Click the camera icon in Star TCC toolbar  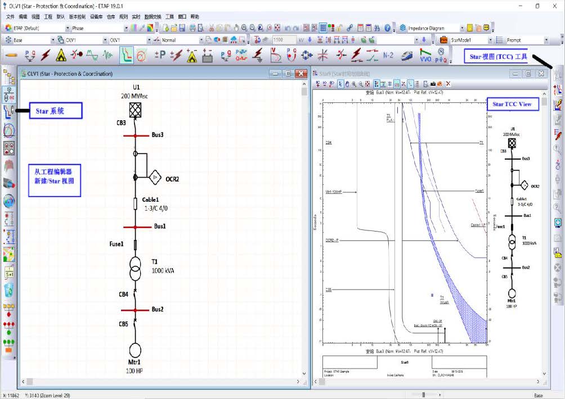[x=432, y=84]
